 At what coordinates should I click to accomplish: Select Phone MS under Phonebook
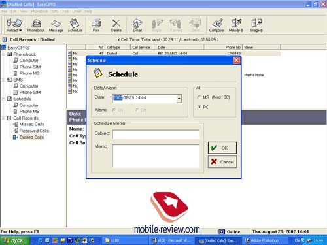pos(29,73)
